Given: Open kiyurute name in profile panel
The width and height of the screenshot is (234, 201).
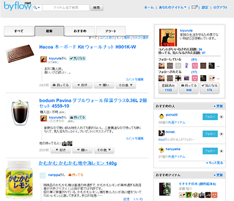Looking at the screenshot, I should pyautogui.click(x=186, y=30).
